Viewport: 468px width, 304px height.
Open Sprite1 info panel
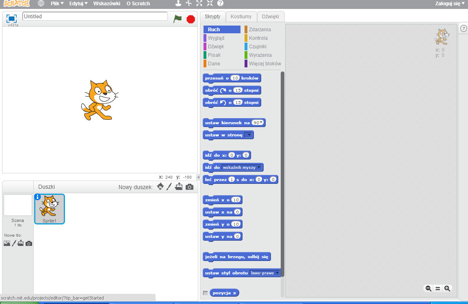pyautogui.click(x=38, y=197)
